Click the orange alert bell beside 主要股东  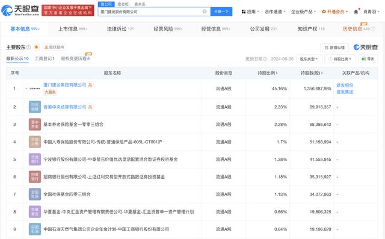pyautogui.click(x=36, y=47)
